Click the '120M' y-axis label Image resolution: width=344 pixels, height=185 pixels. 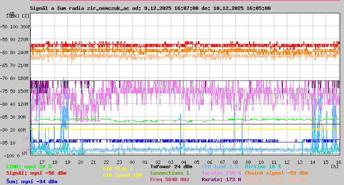[23, 104]
